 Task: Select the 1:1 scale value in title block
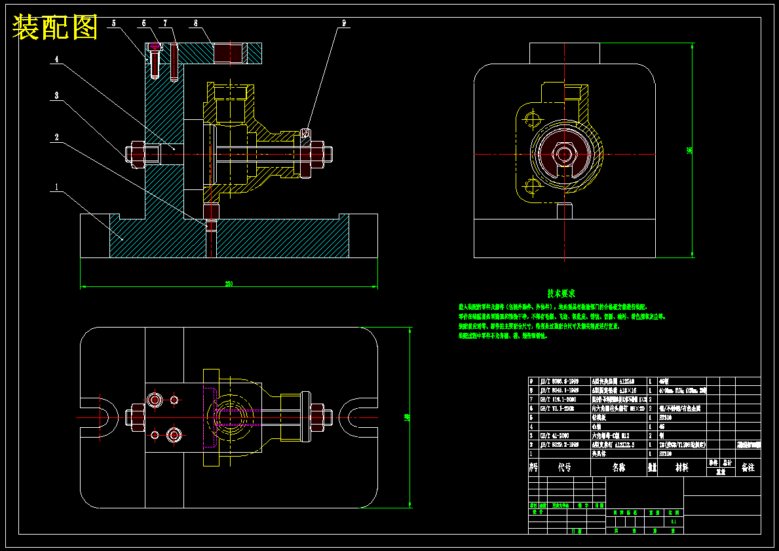pyautogui.click(x=674, y=522)
